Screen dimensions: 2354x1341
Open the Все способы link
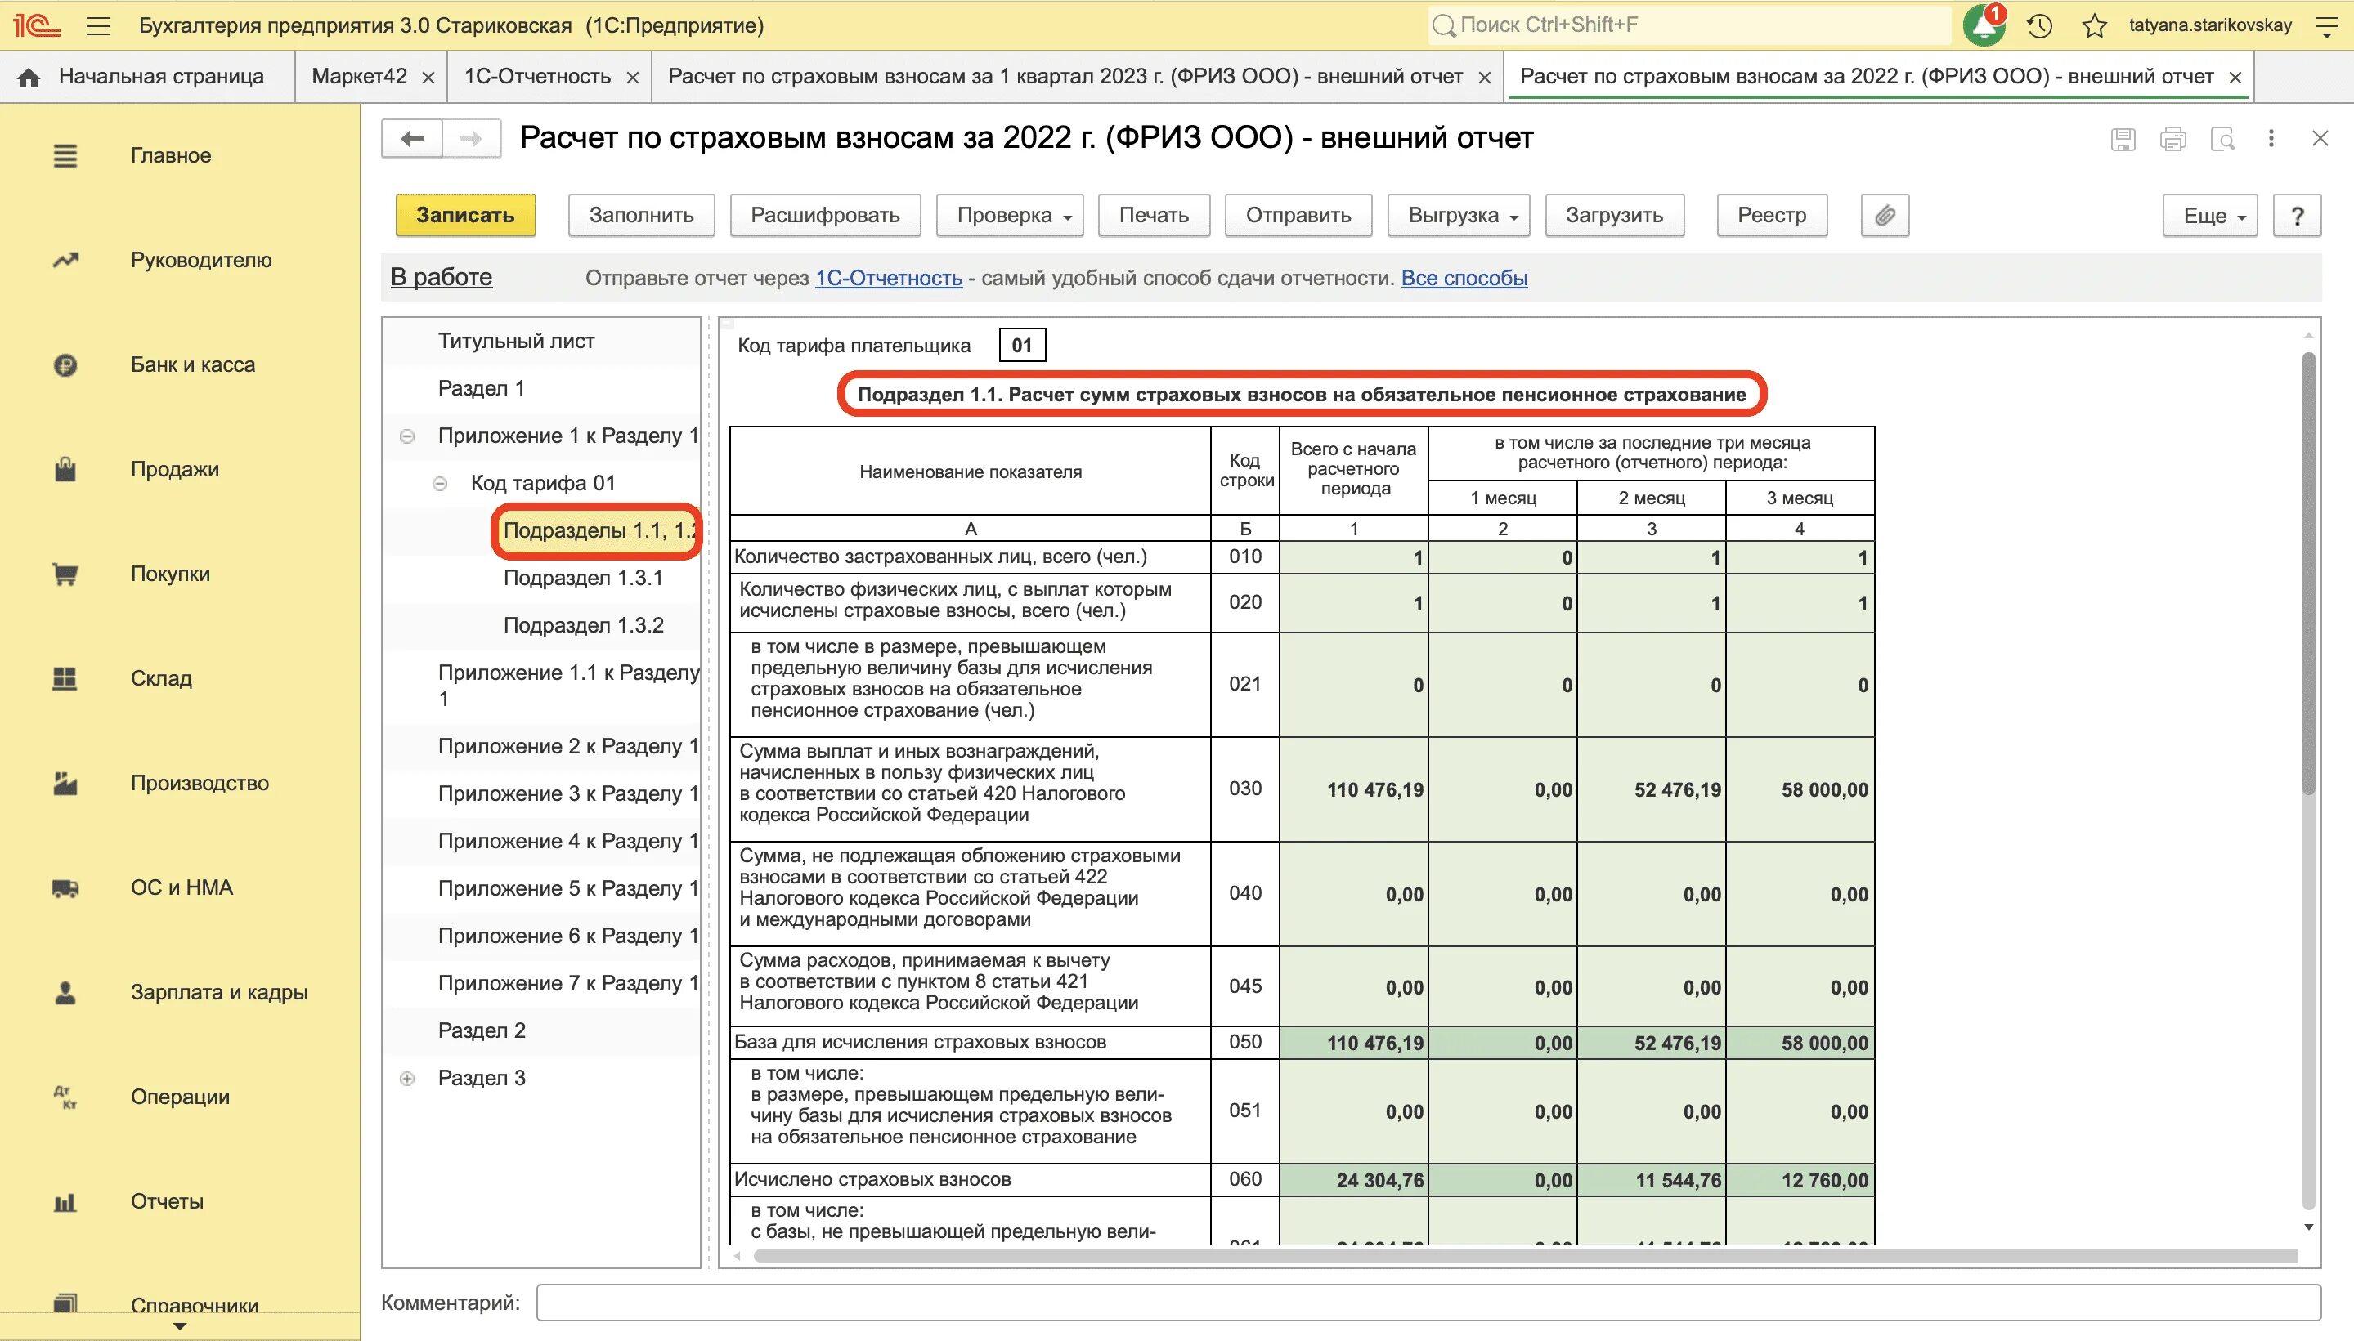point(1464,278)
